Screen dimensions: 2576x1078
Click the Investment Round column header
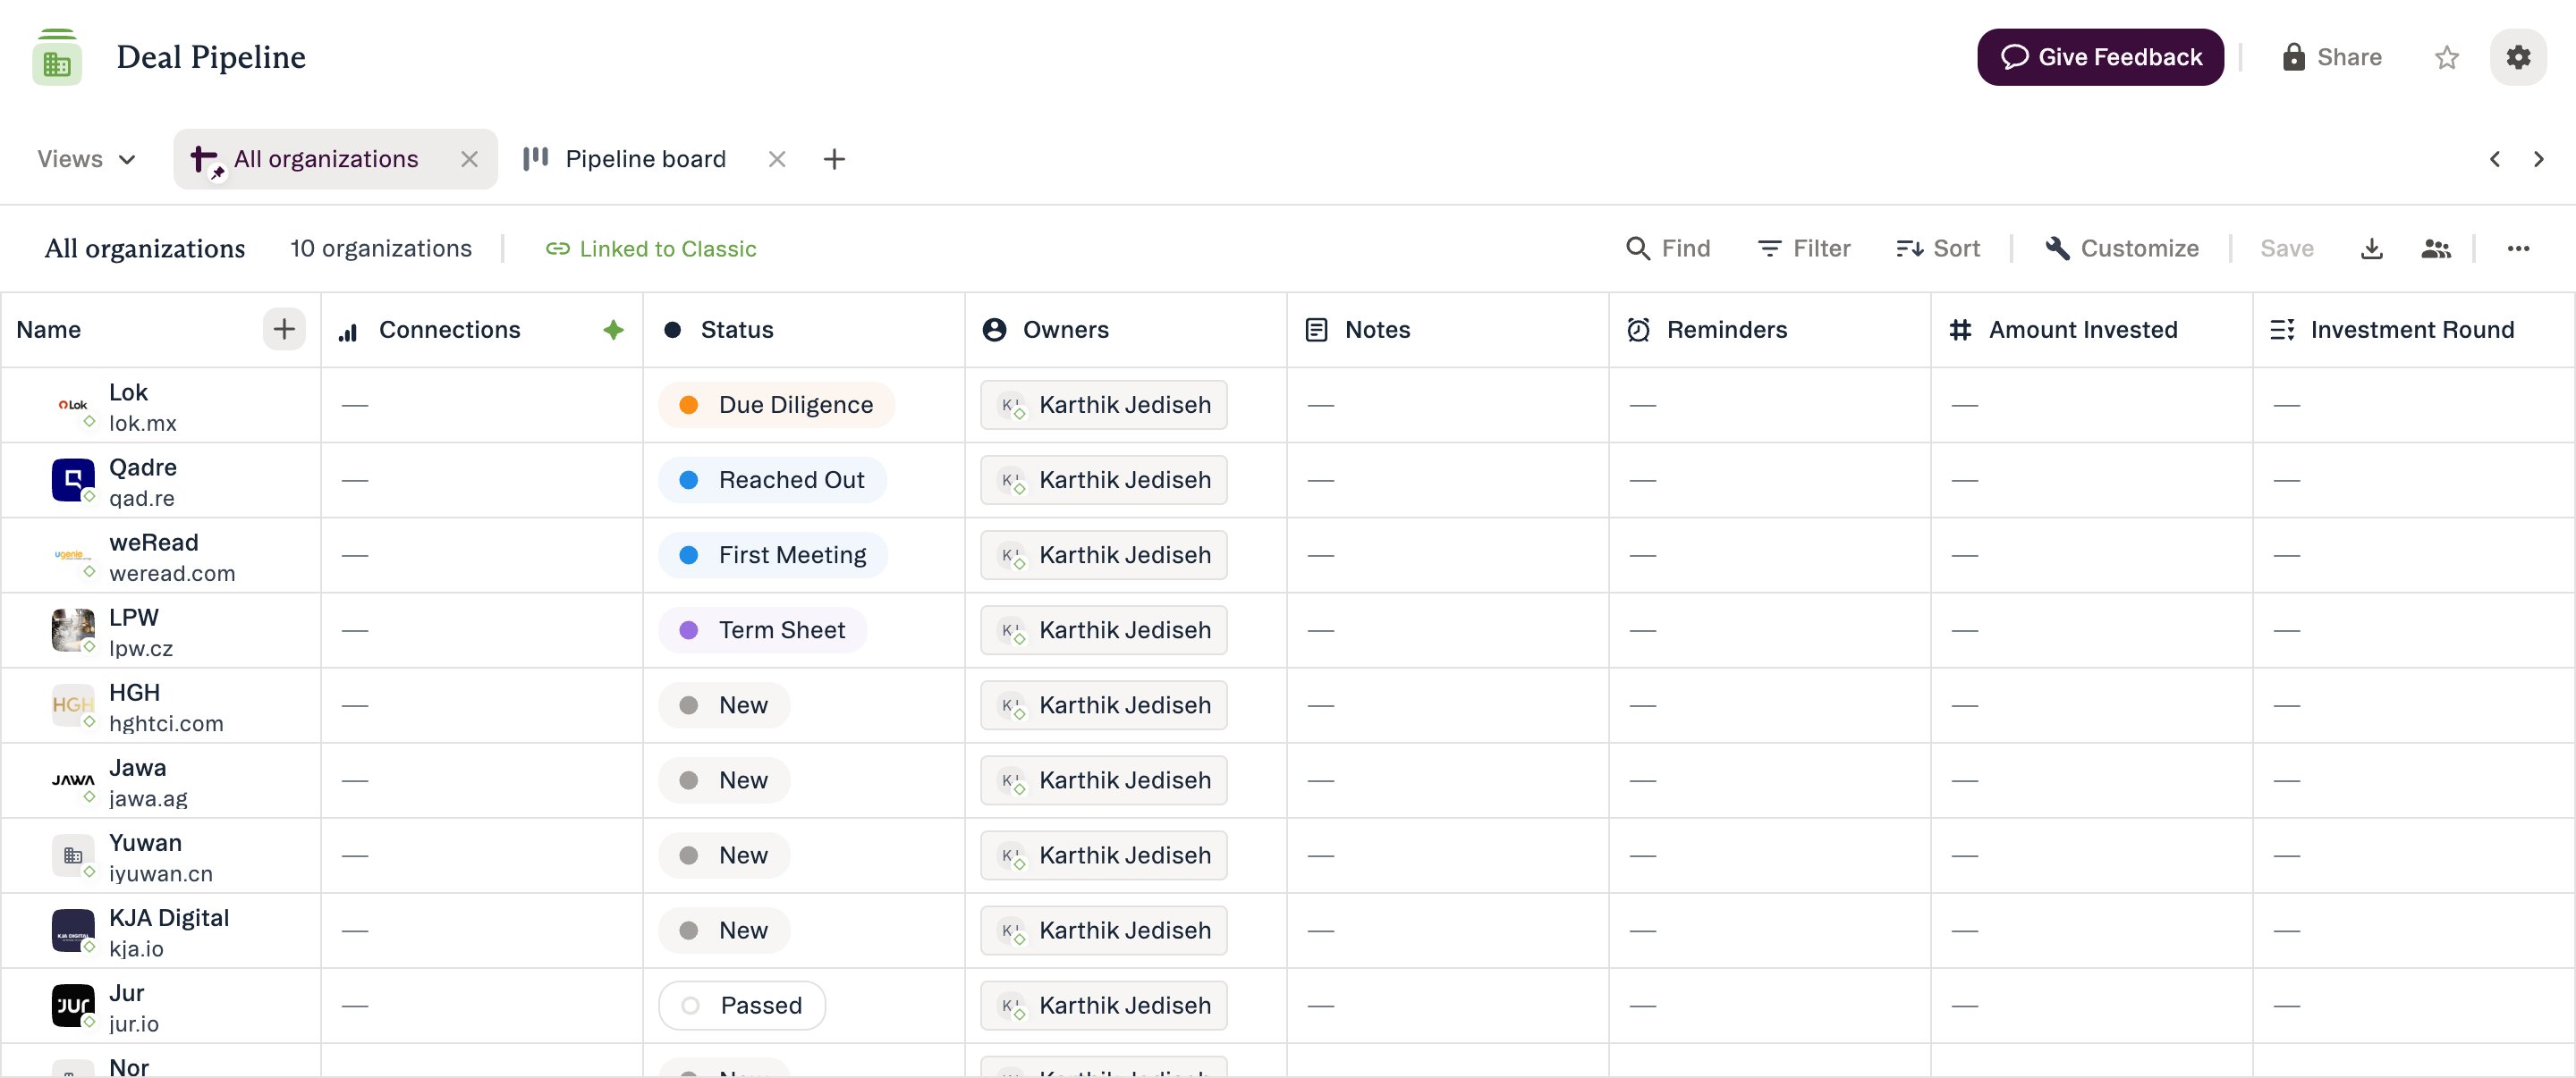point(2414,330)
